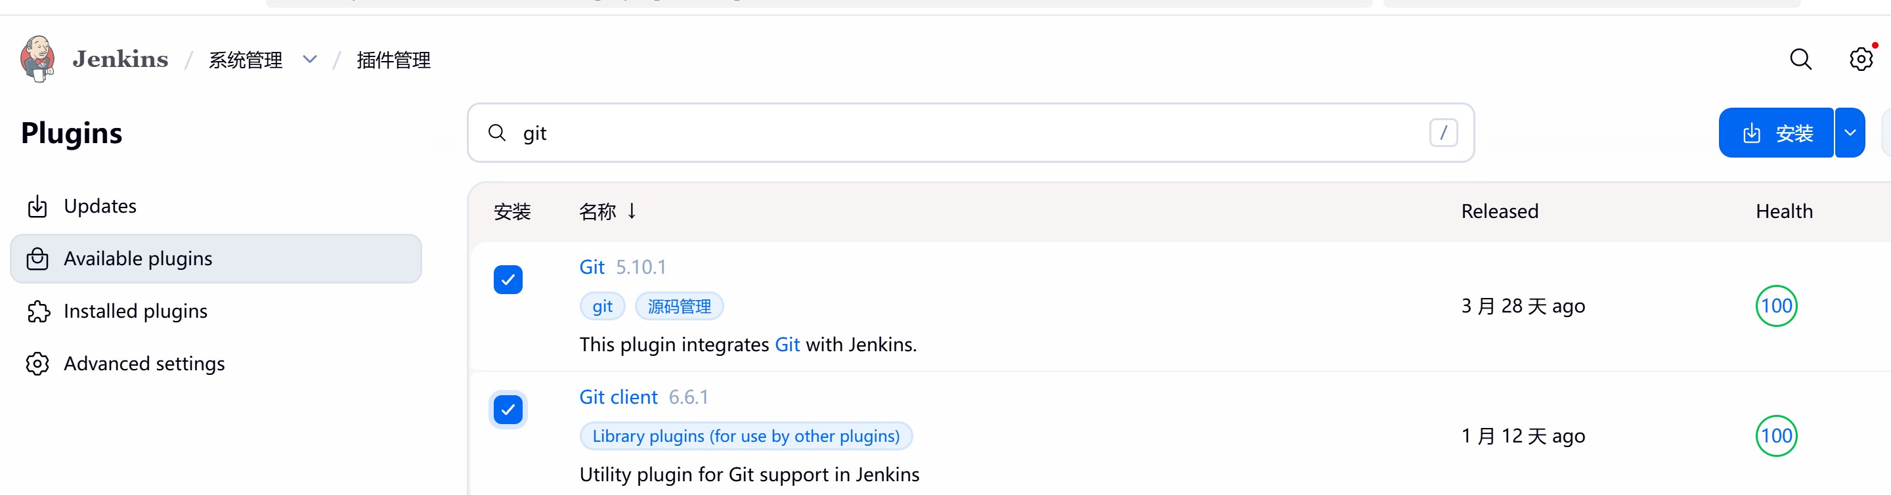Click the Installed plugins puzzle icon
1891x495 pixels.
(37, 311)
